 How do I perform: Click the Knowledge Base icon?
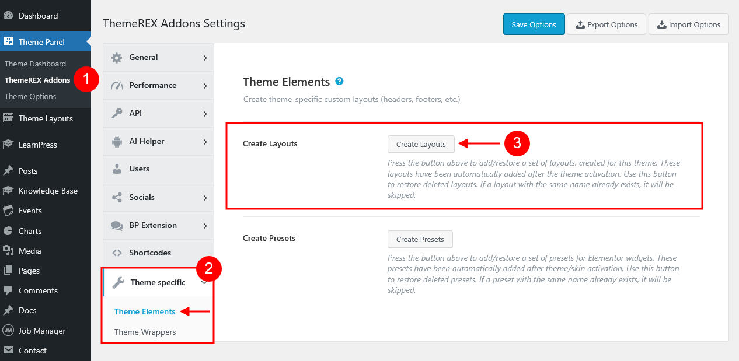pos(8,191)
